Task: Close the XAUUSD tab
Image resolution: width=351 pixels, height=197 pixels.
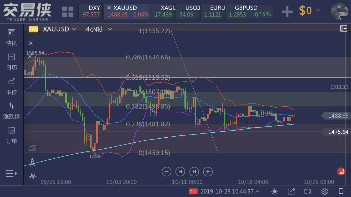Action: click(109, 8)
